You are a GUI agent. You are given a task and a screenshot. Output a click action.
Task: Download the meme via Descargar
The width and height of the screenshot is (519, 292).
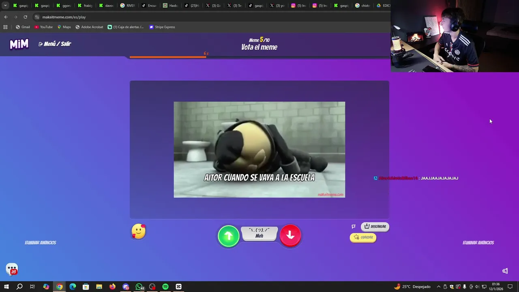pyautogui.click(x=375, y=226)
